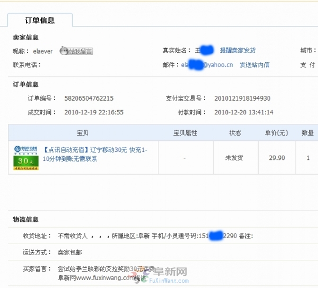
Task: Open the seller's yahoo.cn email link
Action: point(207,65)
